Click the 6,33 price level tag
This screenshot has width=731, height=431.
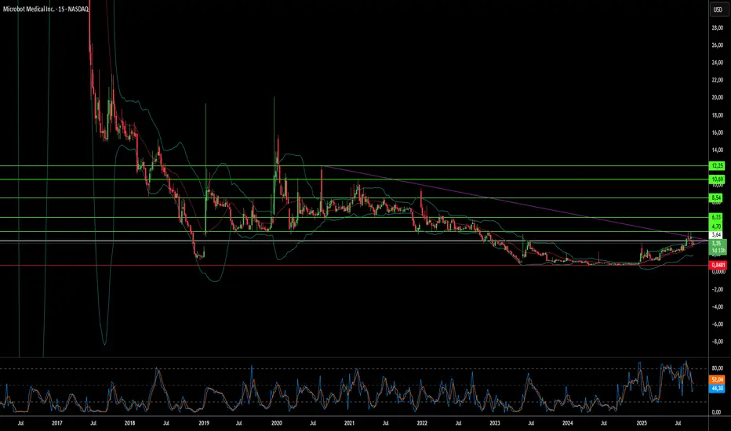click(x=718, y=217)
